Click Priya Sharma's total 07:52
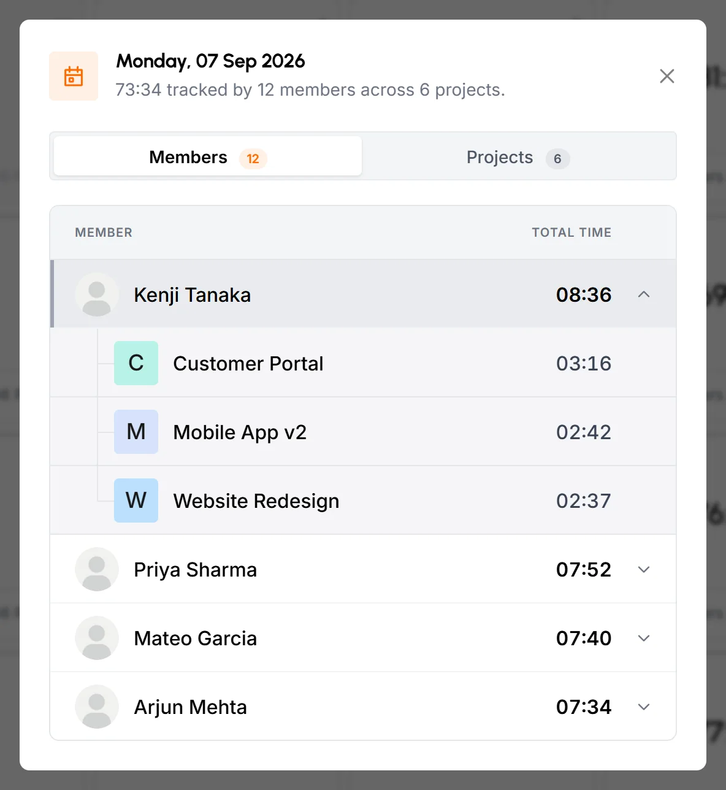The image size is (726, 790). pos(584,570)
